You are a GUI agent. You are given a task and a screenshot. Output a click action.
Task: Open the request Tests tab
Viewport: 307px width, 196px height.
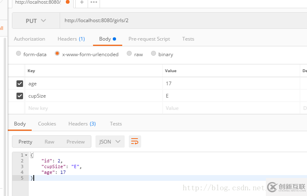(188, 39)
